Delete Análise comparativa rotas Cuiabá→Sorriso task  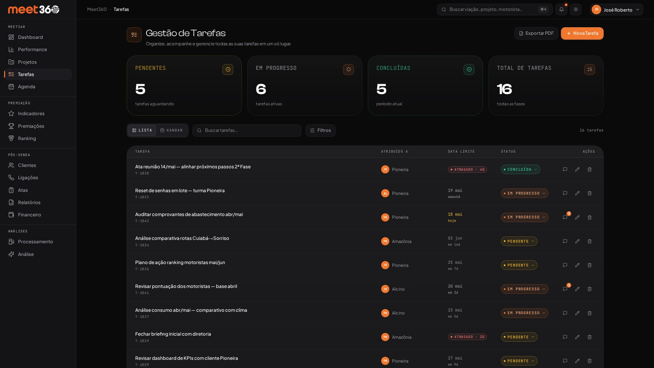tap(590, 241)
